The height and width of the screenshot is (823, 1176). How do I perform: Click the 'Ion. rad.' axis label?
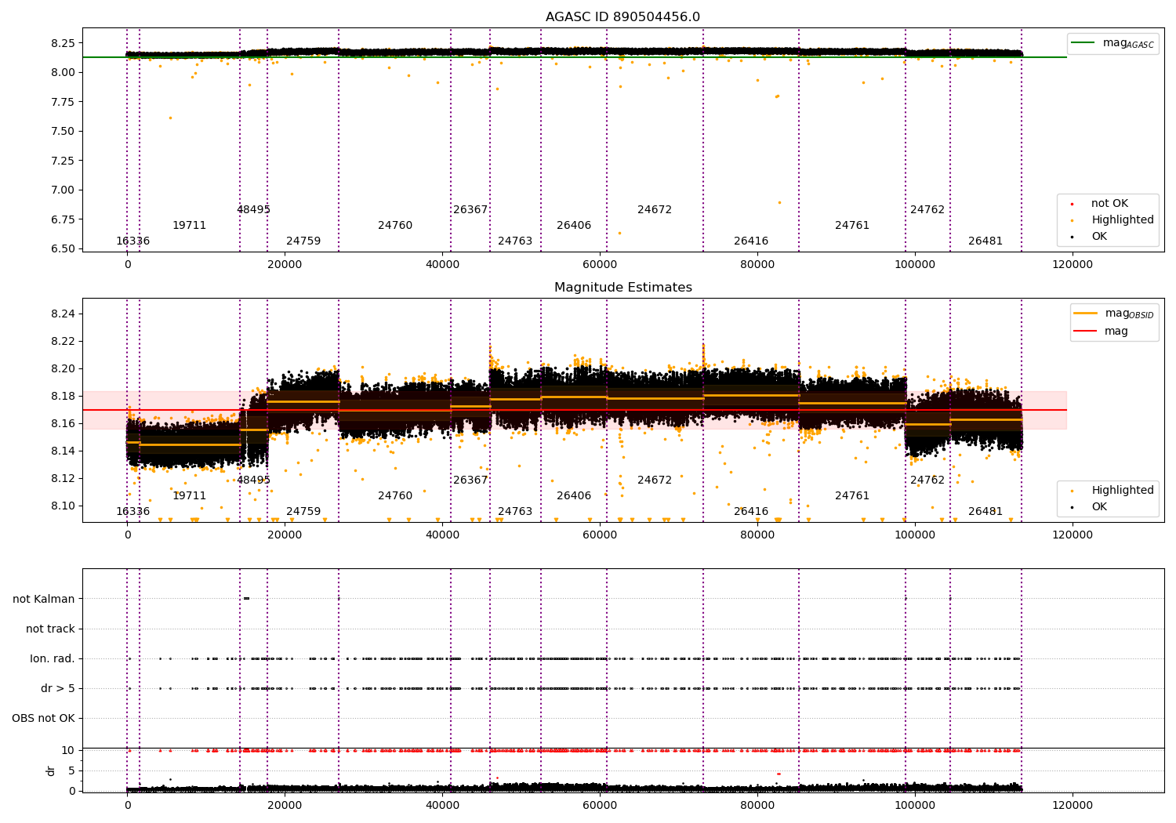[x=53, y=658]
